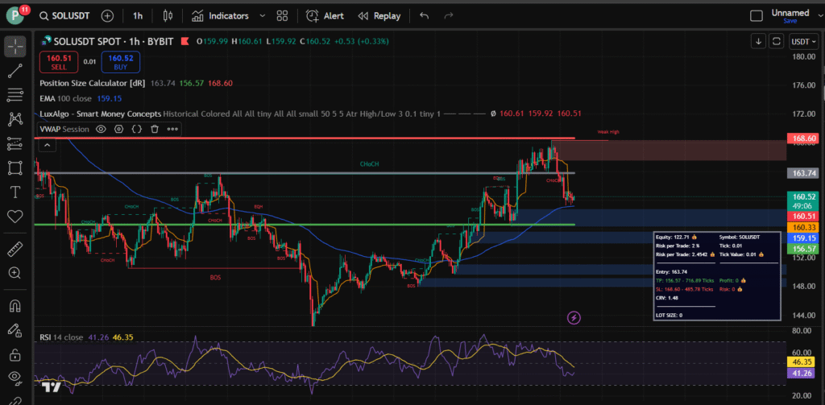Viewport: 825px width, 405px height.
Task: Select the trend line drawing tool
Action: (x=15, y=71)
